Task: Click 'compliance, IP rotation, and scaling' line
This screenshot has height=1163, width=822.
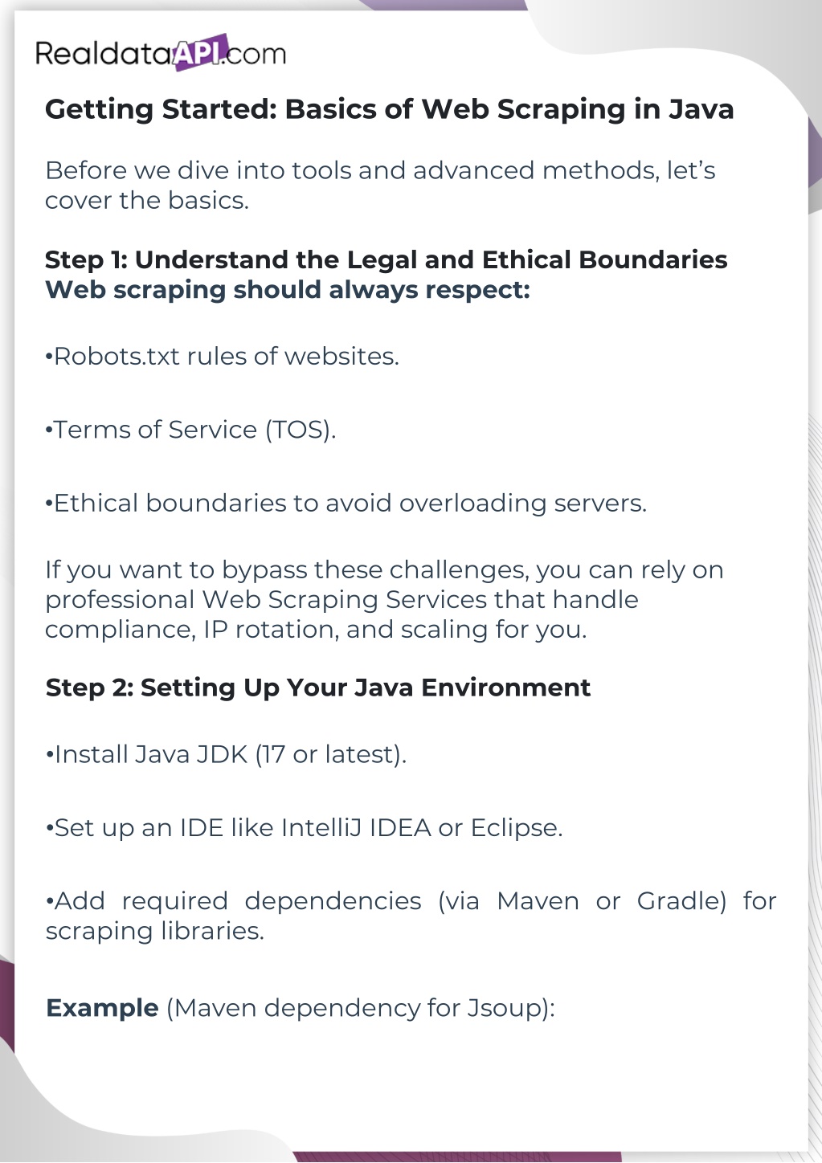Action: tap(315, 630)
